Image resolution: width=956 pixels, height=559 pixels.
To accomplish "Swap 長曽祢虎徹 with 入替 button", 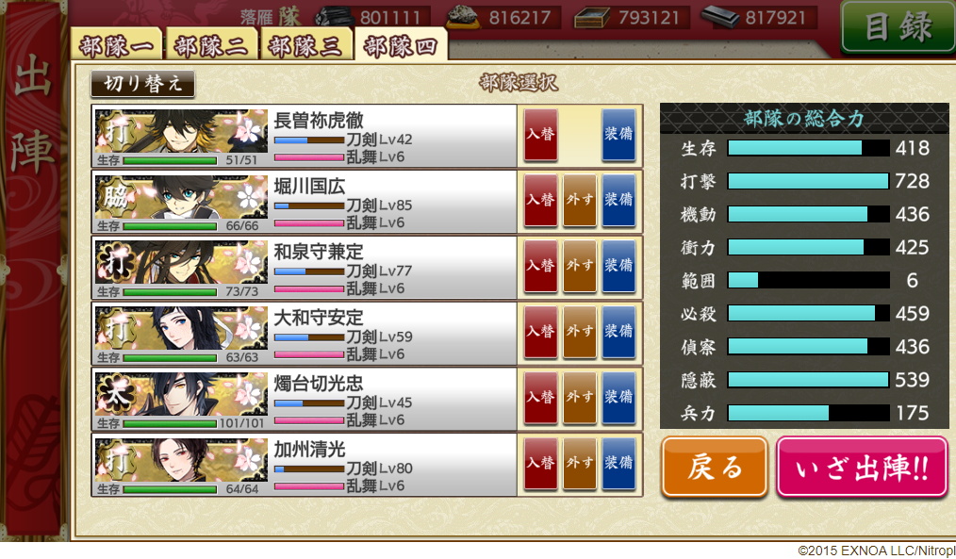I will coord(541,134).
